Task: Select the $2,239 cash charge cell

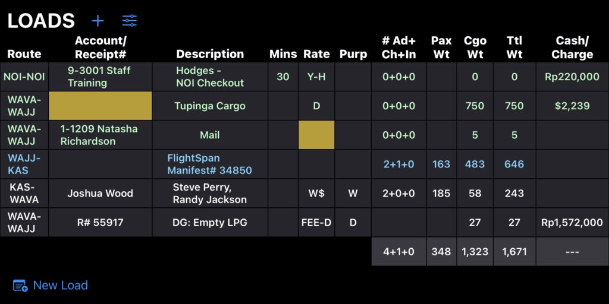Action: pyautogui.click(x=571, y=106)
